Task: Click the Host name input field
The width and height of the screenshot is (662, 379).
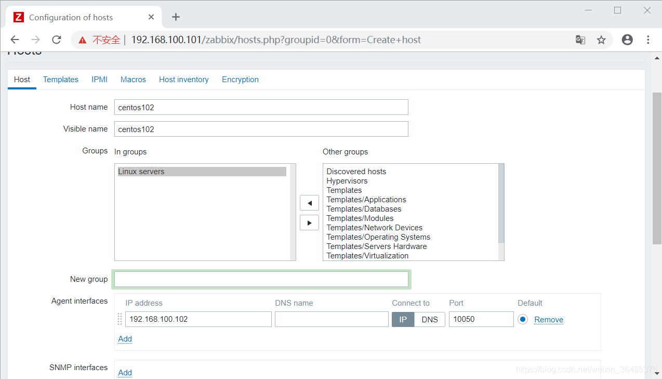Action: point(261,107)
